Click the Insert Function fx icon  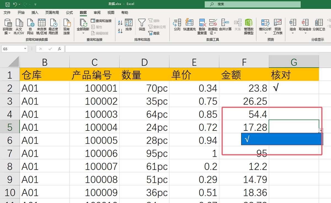pyautogui.click(x=59, y=49)
